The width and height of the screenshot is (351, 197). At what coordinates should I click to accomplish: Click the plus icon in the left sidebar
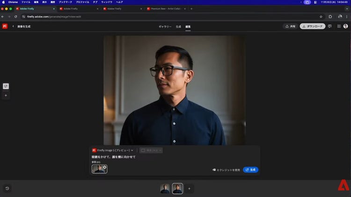coord(6,95)
